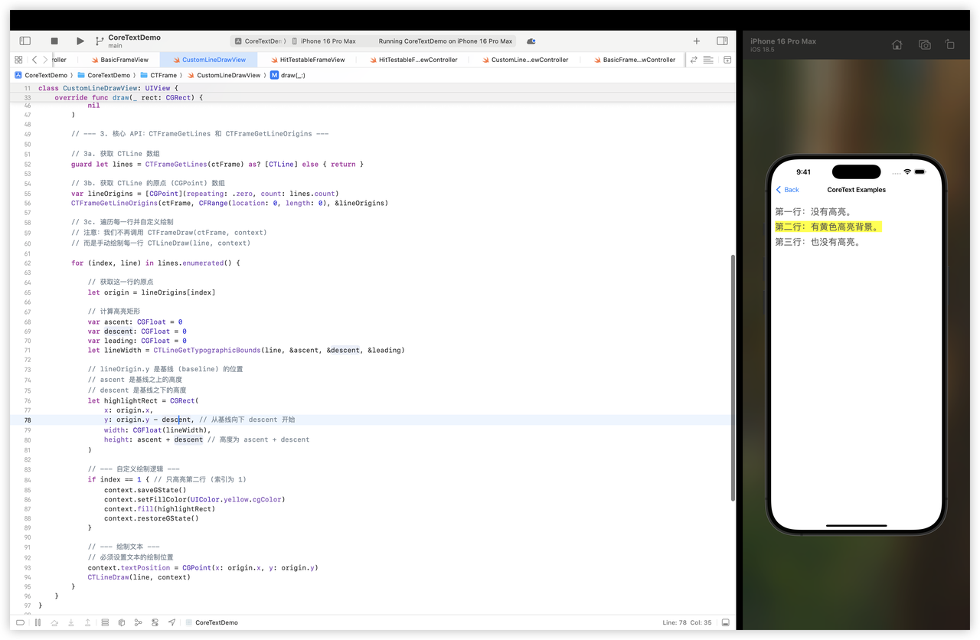This screenshot has height=640, width=980.
Task: Open the memory graph nodes icon
Action: tap(138, 622)
